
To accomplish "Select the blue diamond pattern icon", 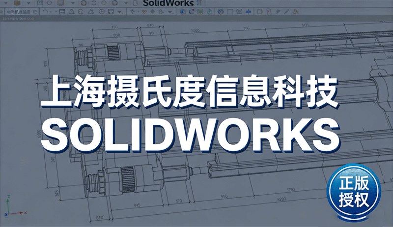I will click(220, 12).
